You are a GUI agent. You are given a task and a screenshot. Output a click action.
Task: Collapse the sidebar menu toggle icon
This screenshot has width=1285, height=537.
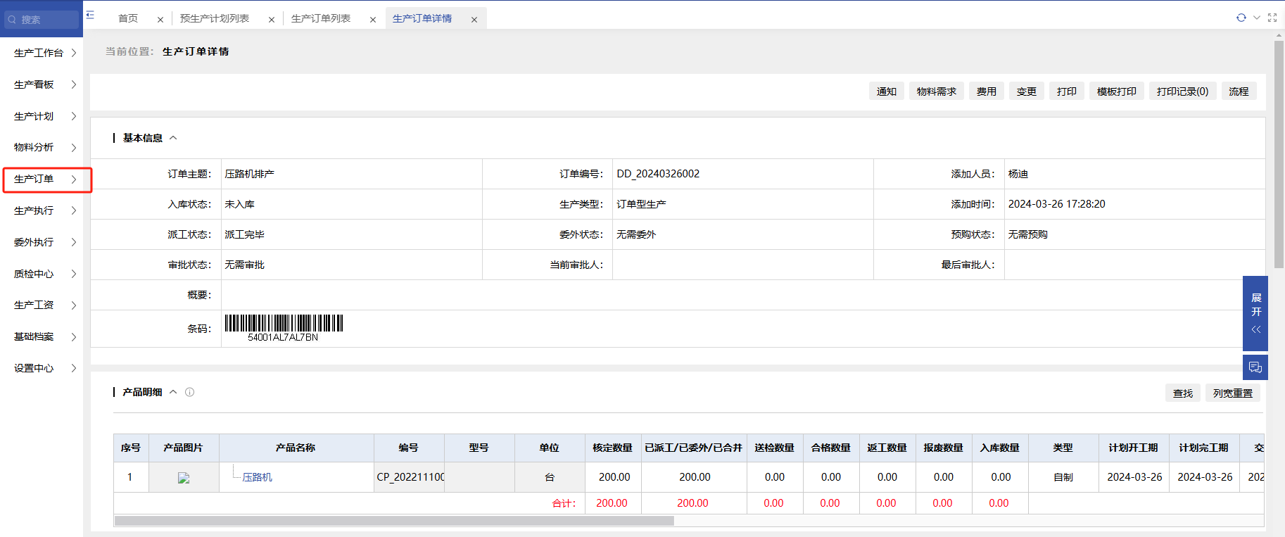(90, 15)
